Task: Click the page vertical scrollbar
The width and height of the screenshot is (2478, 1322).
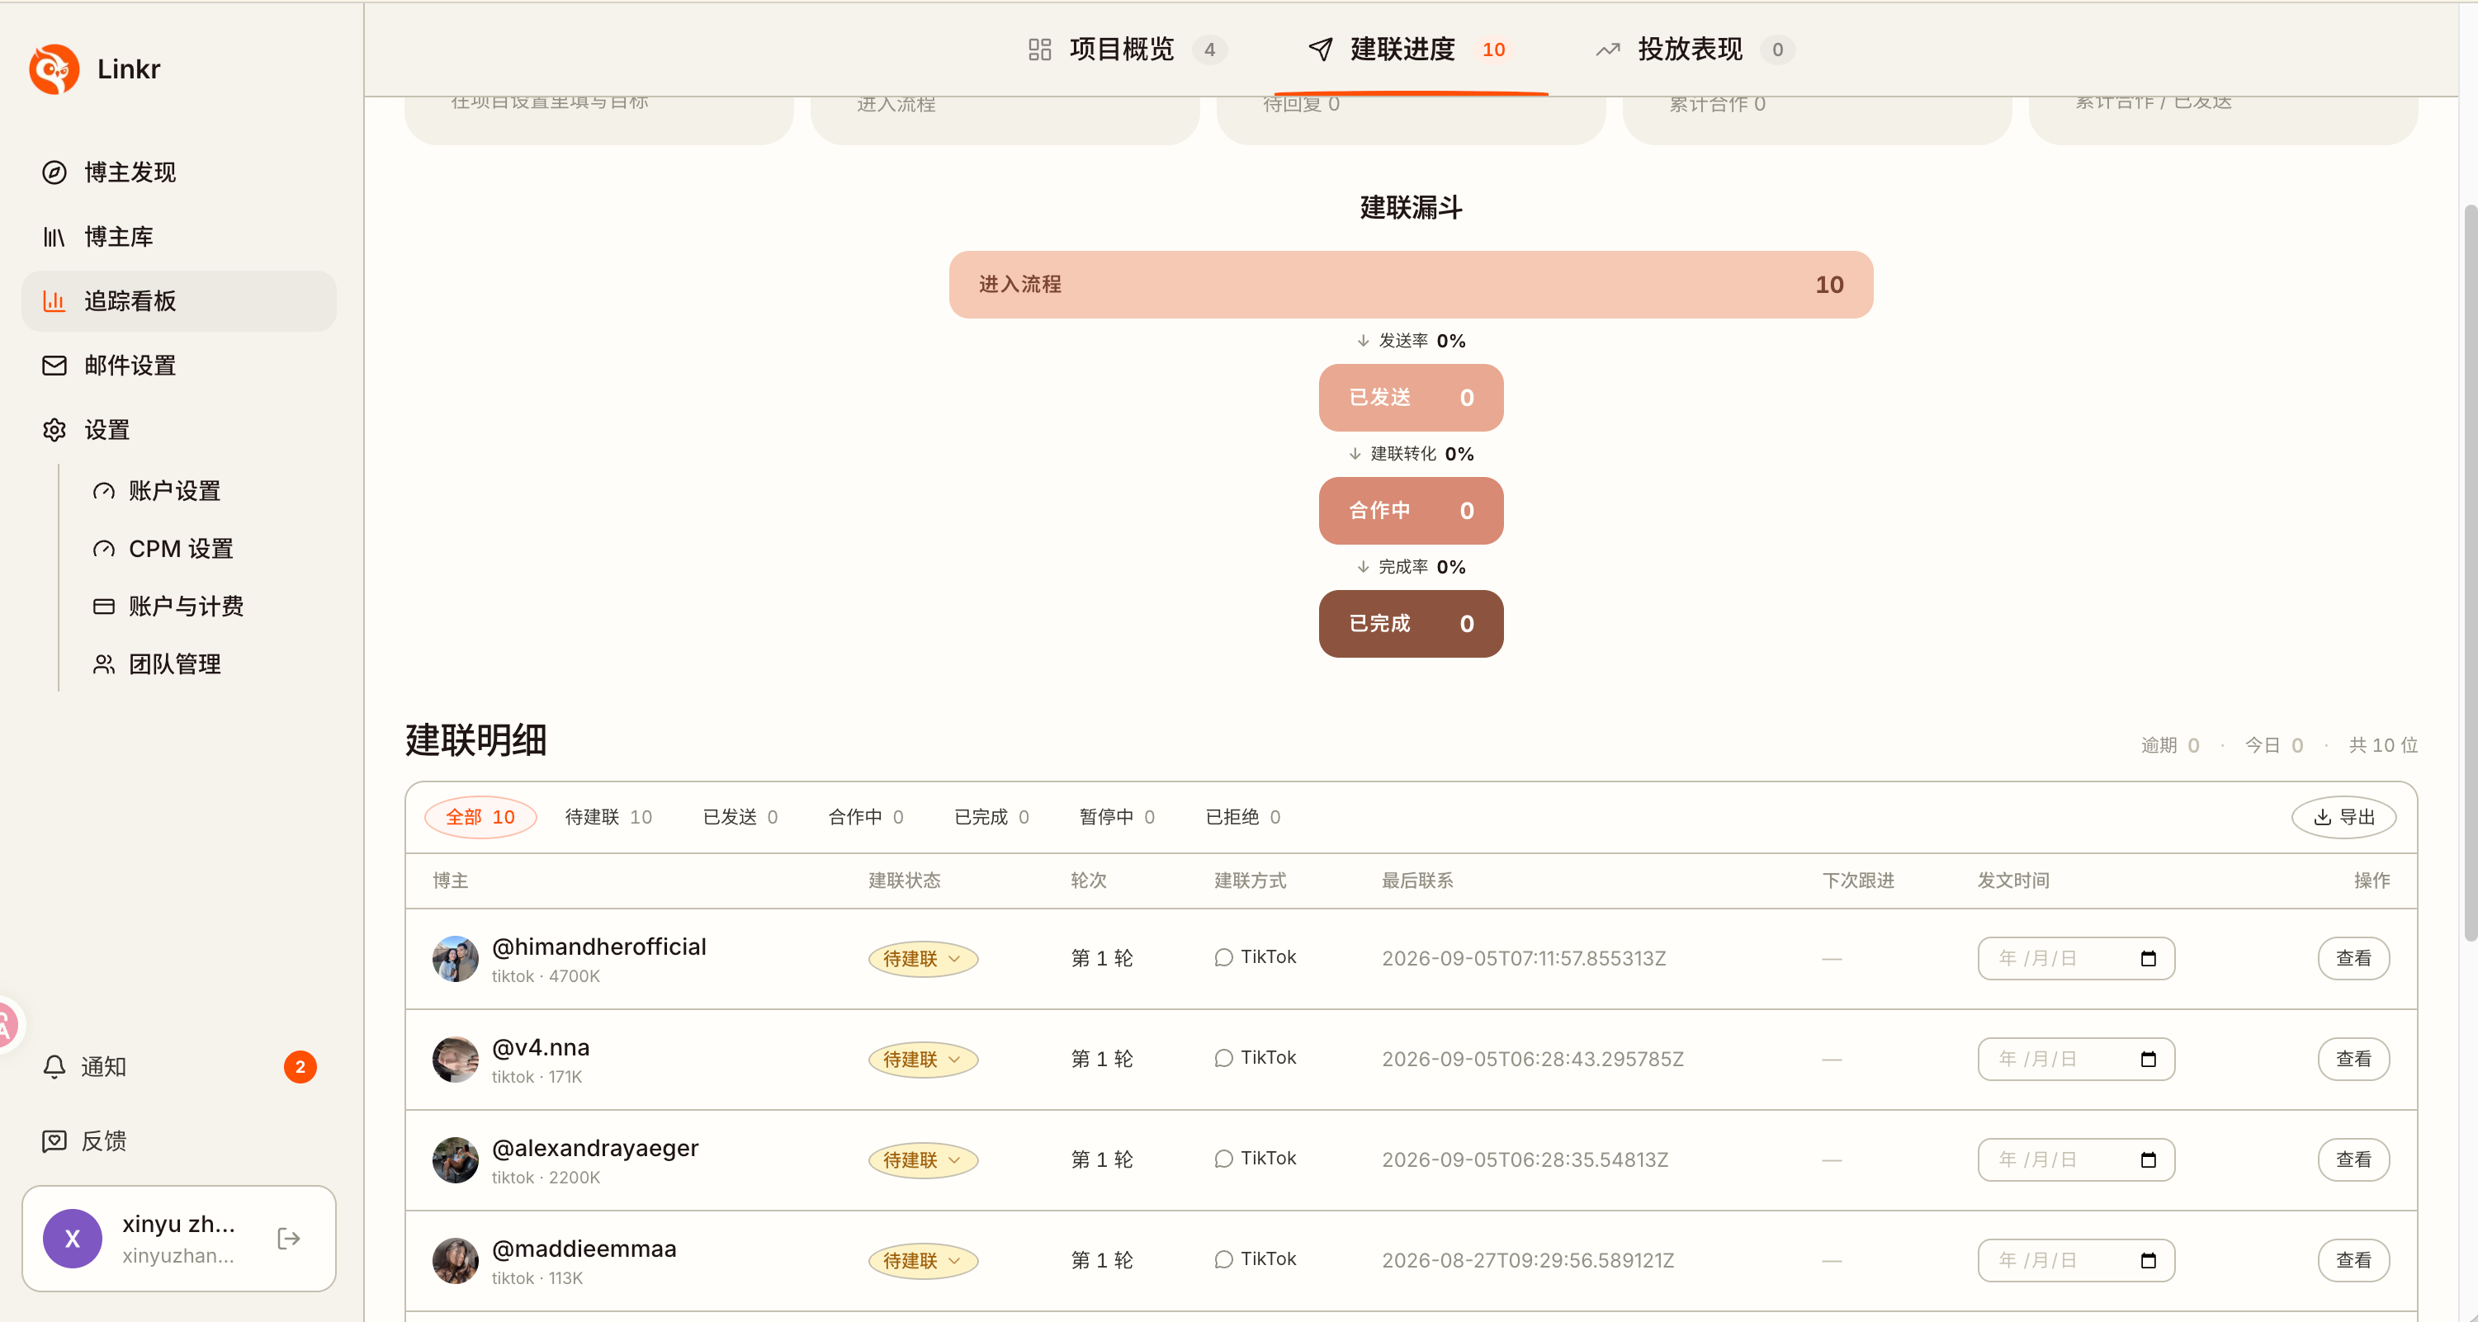Action: 2470,572
